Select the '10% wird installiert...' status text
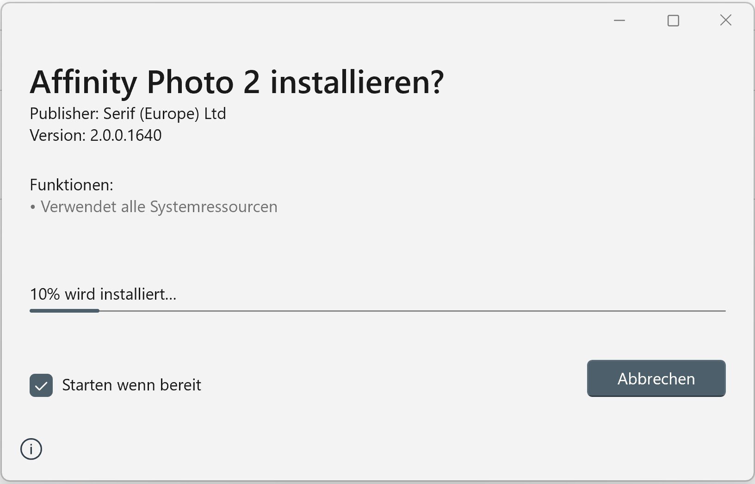 click(x=103, y=294)
